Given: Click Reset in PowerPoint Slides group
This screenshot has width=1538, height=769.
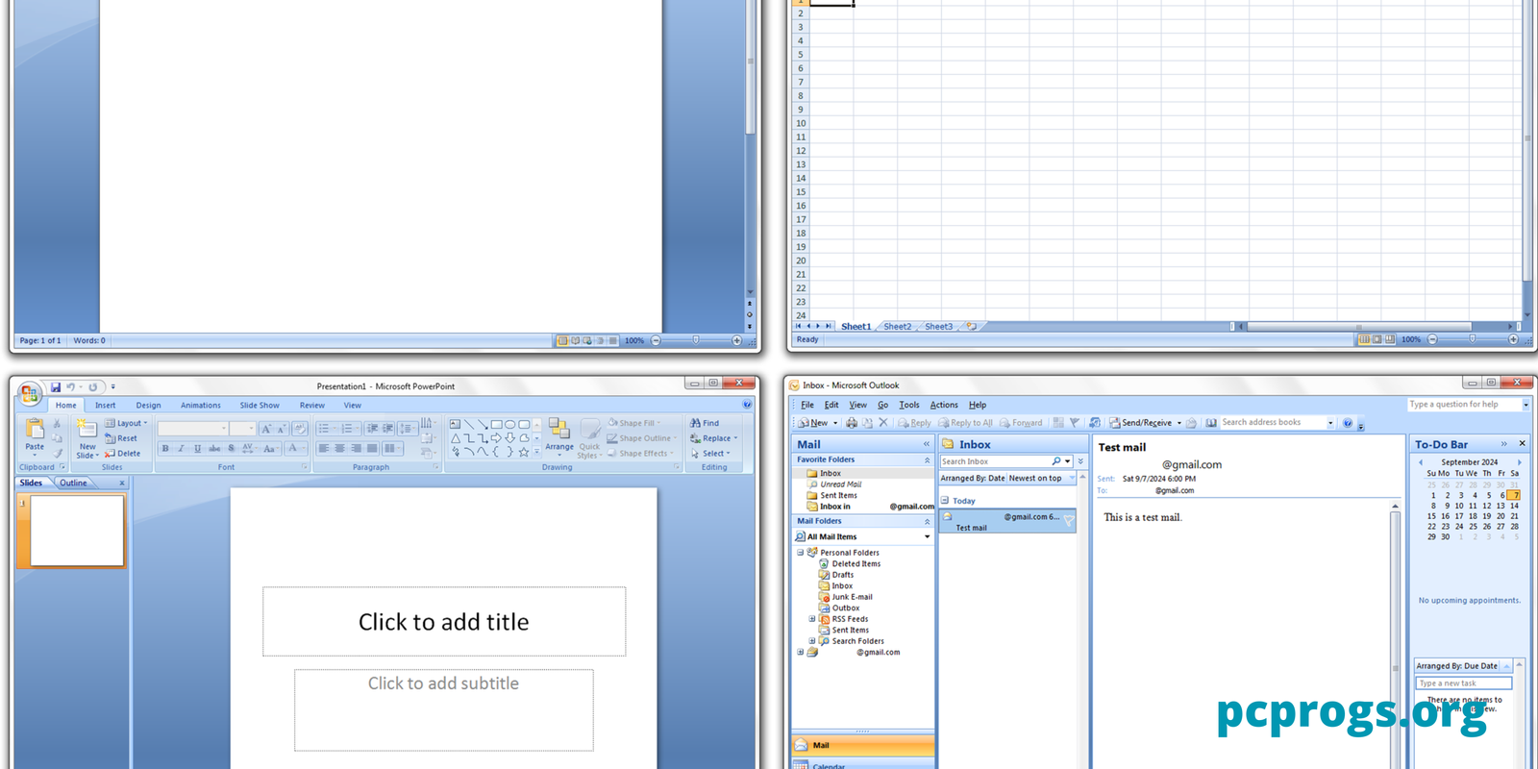Looking at the screenshot, I should pyautogui.click(x=121, y=438).
